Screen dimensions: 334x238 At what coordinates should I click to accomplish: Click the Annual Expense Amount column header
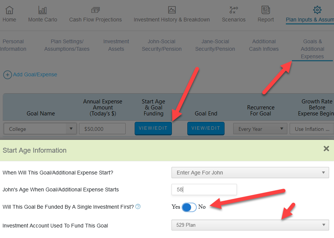103,108
